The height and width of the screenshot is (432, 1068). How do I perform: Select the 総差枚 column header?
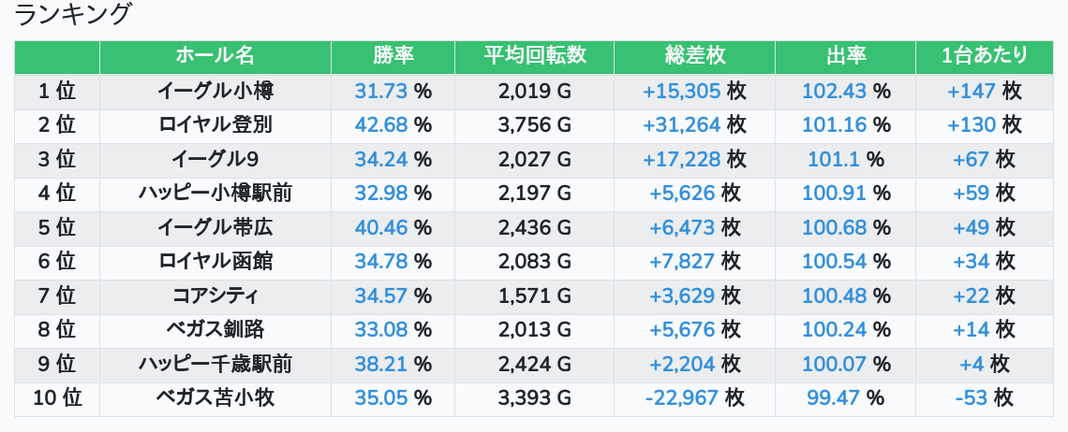tap(694, 56)
